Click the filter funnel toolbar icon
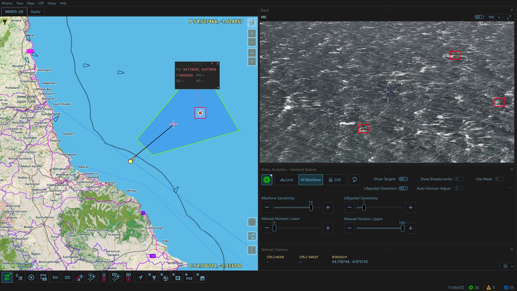Image resolution: width=517 pixels, height=291 pixels. 153,278
